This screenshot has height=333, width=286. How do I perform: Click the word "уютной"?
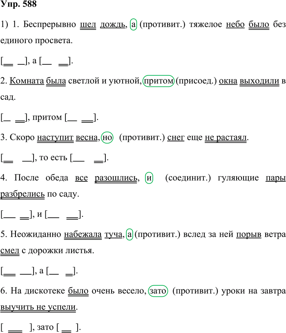click(x=125, y=81)
